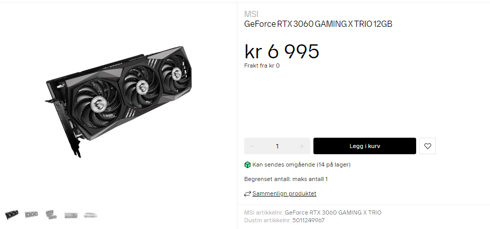Click the quantity field showing 1
This screenshot has height=229, width=490.
277,146
